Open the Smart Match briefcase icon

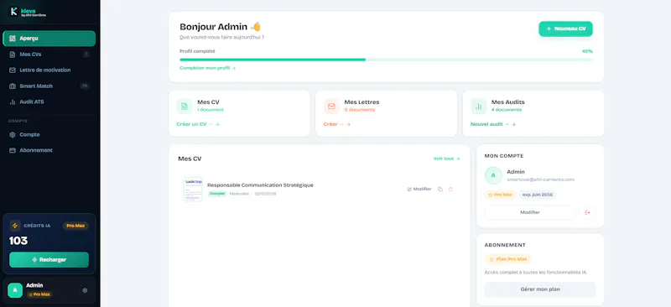[x=13, y=86]
